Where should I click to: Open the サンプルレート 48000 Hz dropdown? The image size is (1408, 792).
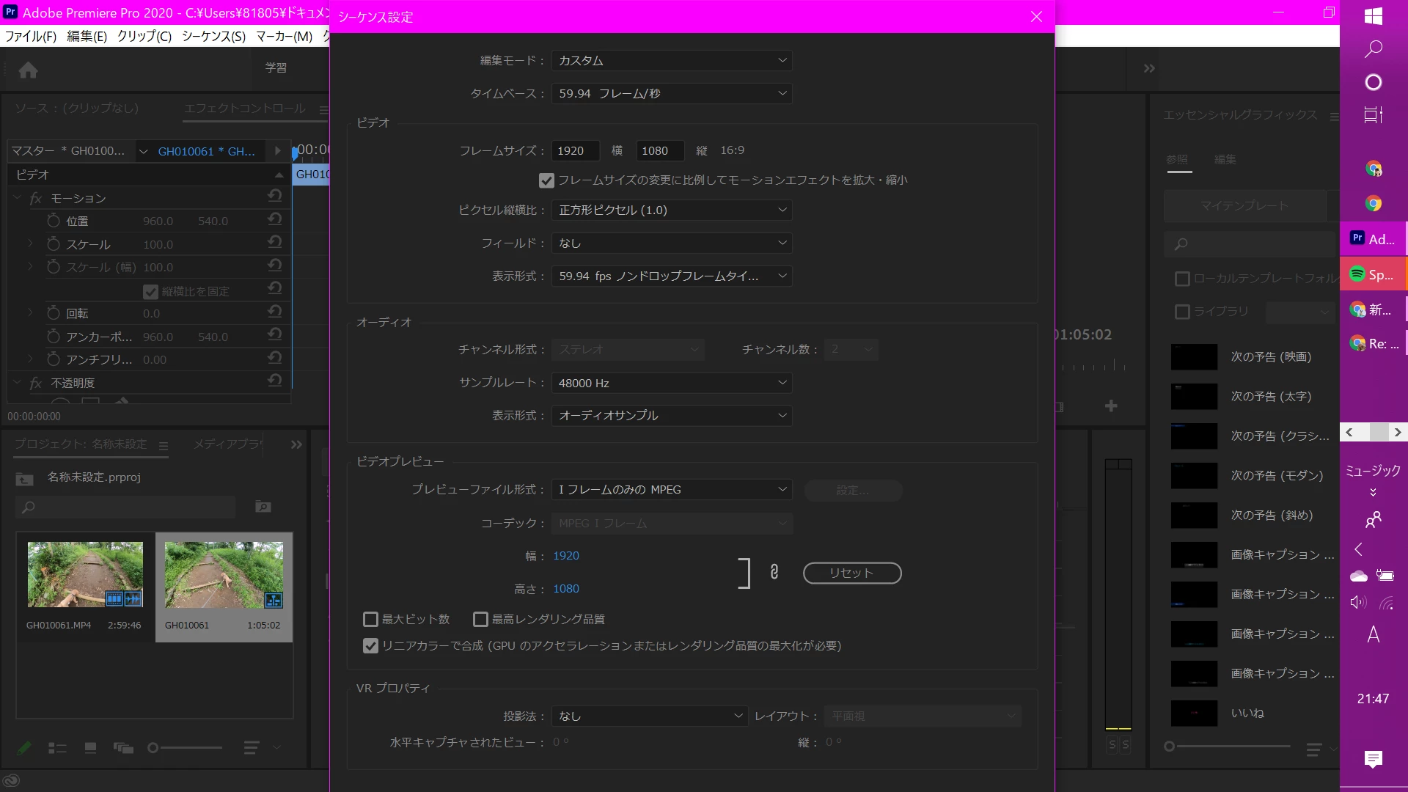671,383
